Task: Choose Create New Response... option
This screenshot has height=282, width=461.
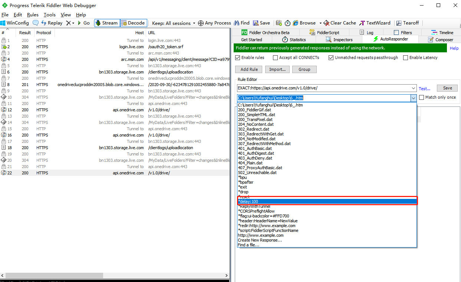Action: click(x=326, y=240)
